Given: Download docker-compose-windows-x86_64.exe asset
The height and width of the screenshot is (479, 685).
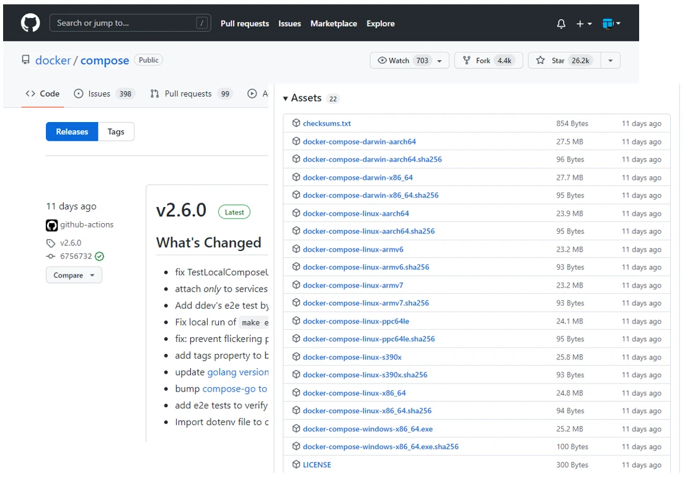Looking at the screenshot, I should coord(368,429).
